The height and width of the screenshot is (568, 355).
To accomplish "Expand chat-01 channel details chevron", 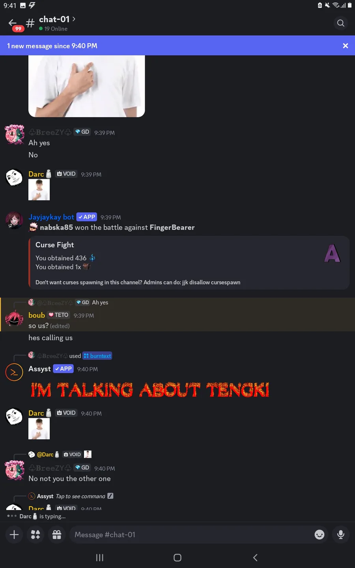I will click(x=74, y=19).
